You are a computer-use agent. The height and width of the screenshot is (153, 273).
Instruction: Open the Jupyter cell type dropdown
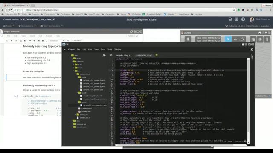tap(57, 41)
